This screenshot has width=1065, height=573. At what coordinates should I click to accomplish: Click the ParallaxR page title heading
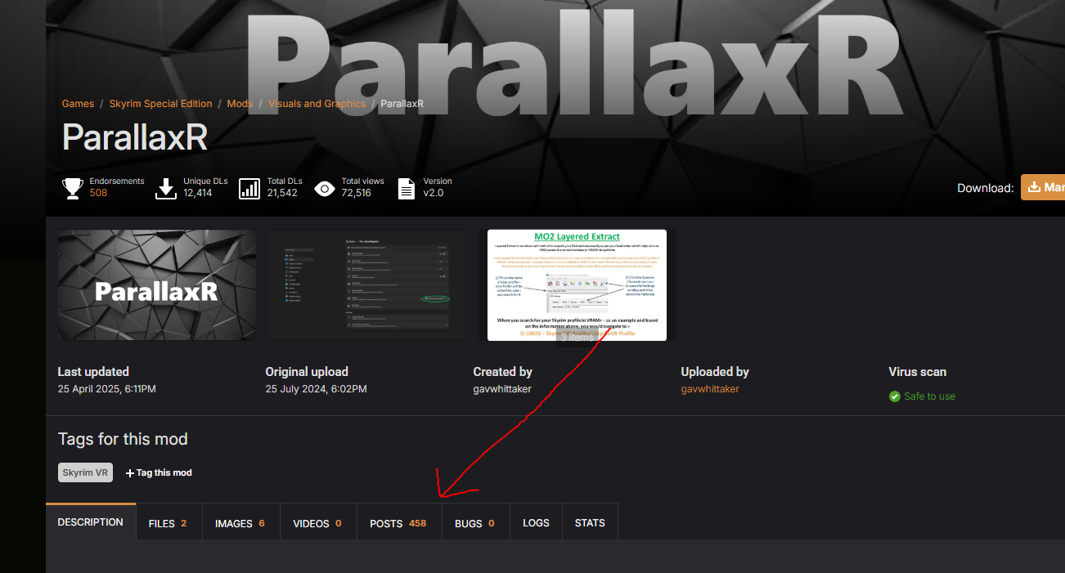[x=135, y=138]
